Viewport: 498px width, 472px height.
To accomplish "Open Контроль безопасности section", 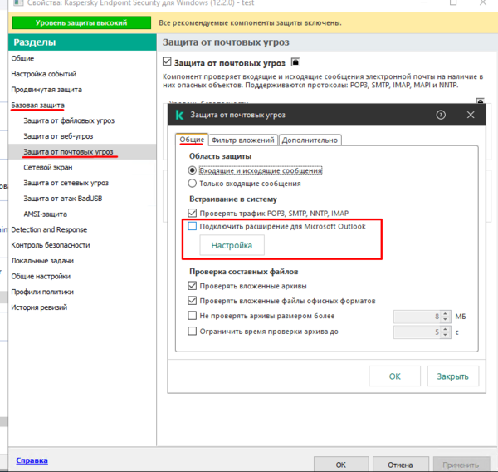I will point(51,245).
